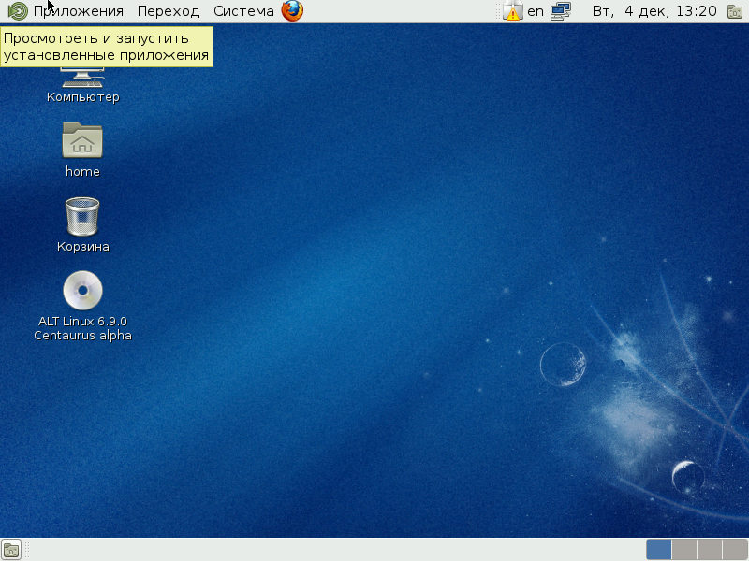Launch Firefox from the top panel

pos(293,11)
